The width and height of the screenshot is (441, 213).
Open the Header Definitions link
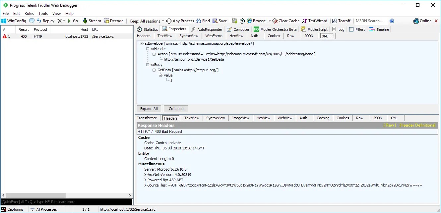417,125
